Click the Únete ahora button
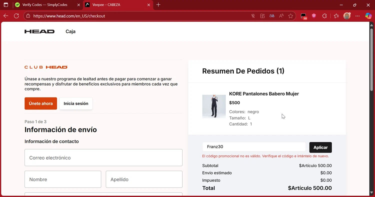The image size is (375, 197). click(x=41, y=103)
